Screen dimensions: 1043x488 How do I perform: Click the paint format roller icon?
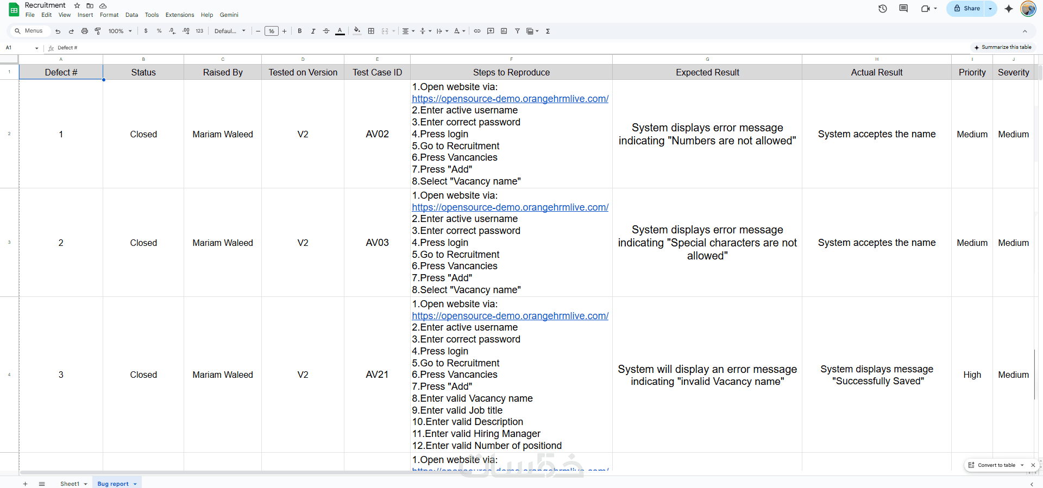[x=98, y=31]
